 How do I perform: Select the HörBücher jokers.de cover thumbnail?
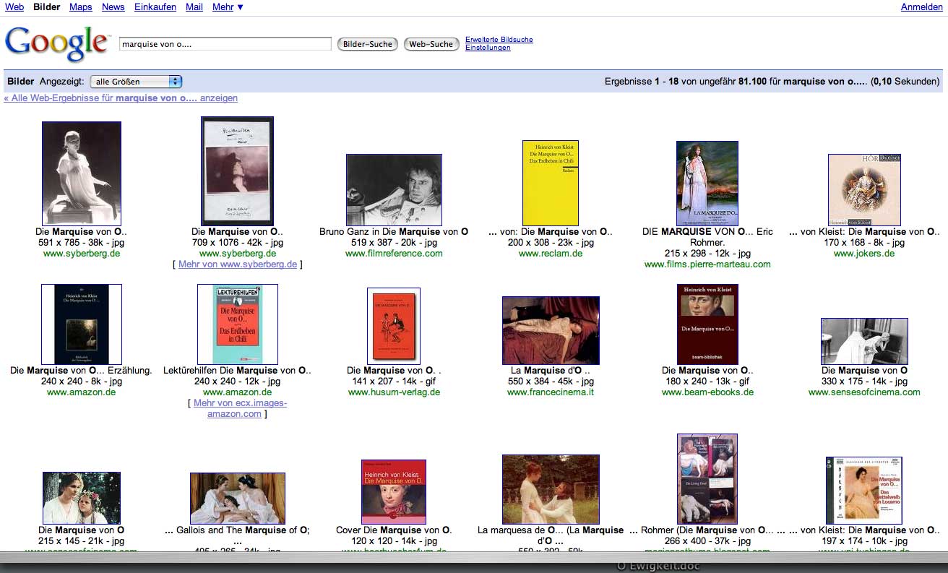(864, 189)
